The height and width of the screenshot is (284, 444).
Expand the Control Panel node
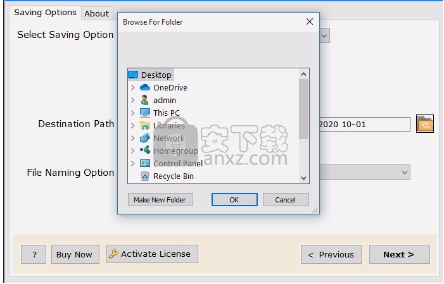click(132, 163)
